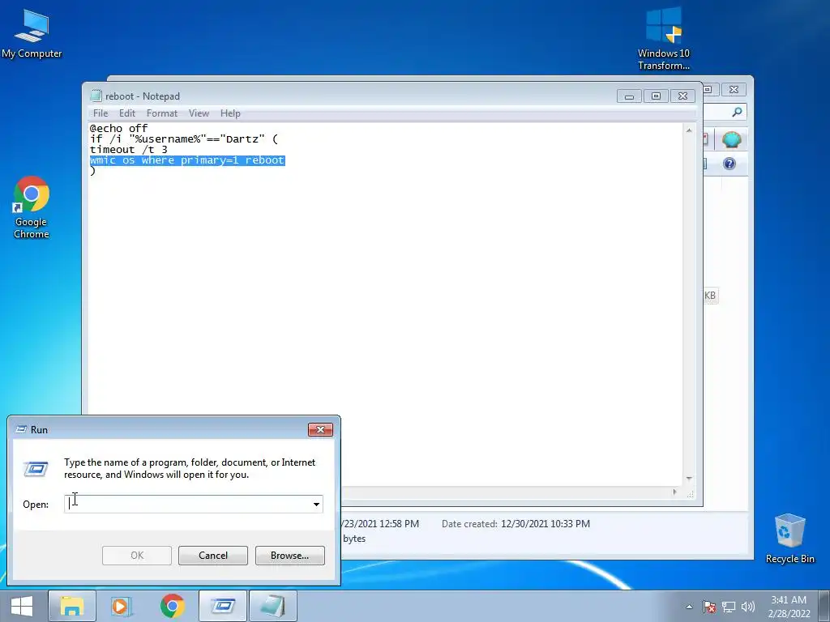This screenshot has height=622, width=830.
Task: Open File Explorer from taskbar
Action: pyautogui.click(x=72, y=606)
